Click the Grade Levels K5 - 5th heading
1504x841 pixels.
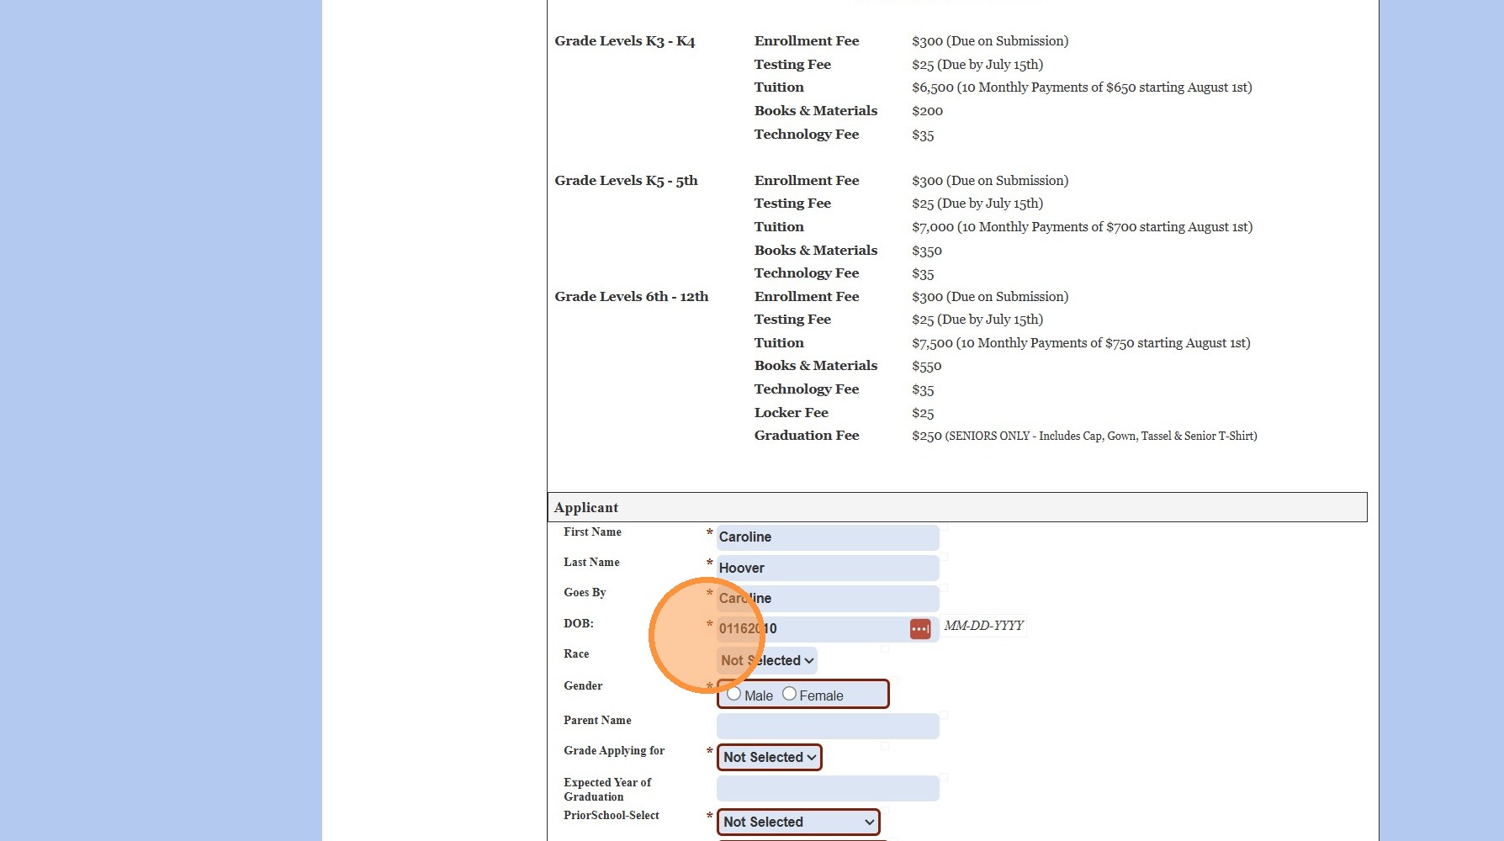[x=626, y=181]
